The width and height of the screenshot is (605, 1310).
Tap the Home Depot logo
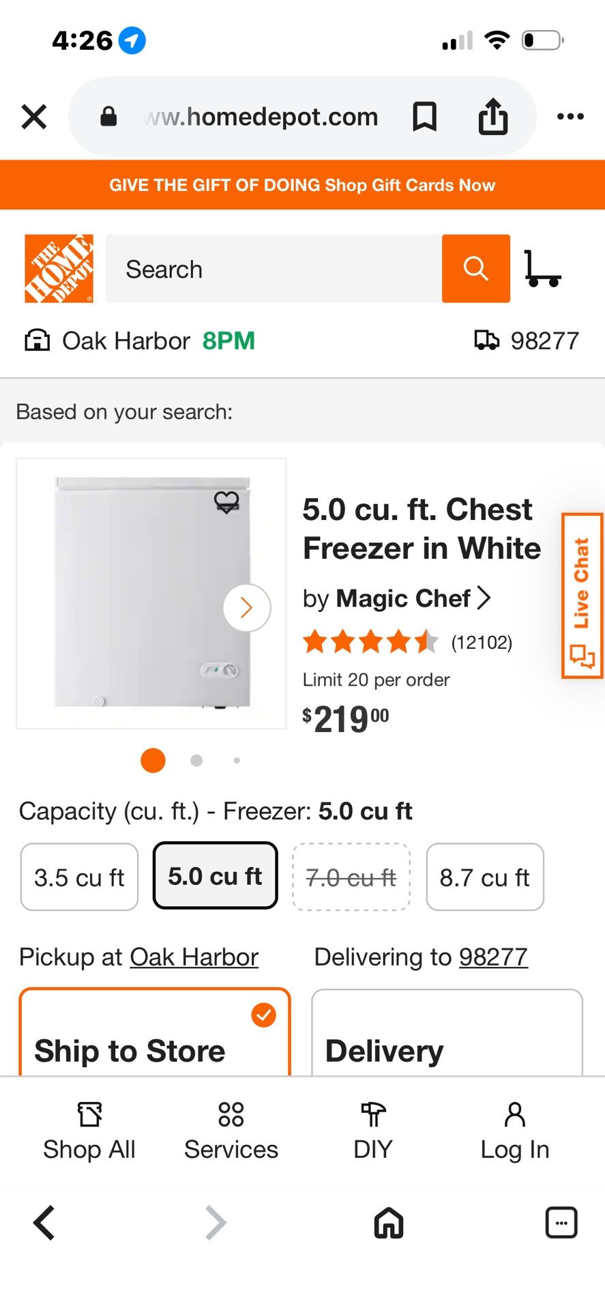59,269
